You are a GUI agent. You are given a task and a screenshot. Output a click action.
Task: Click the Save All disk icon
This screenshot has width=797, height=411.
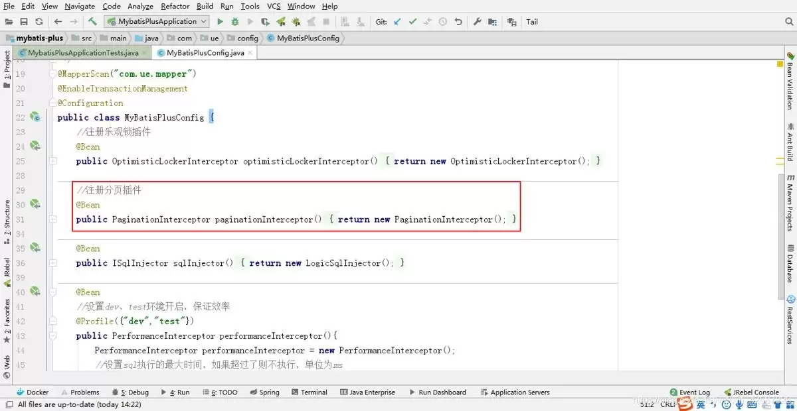pyautogui.click(x=24, y=22)
